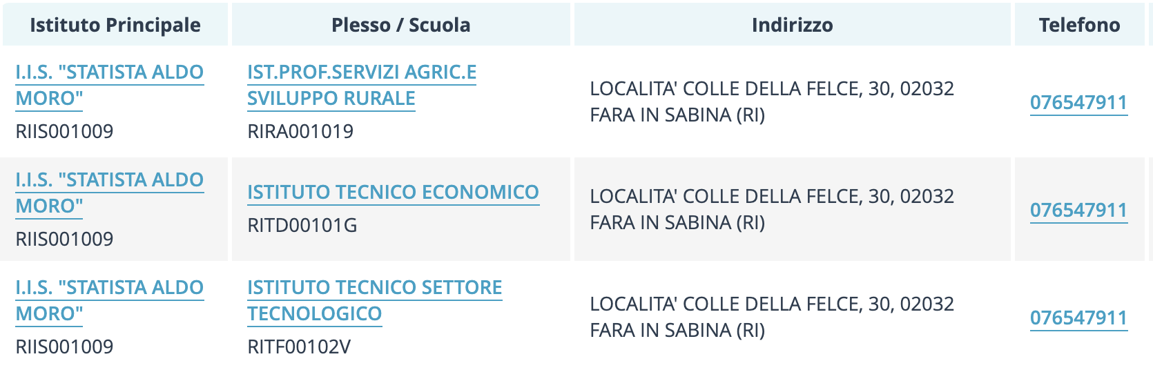The image size is (1153, 370).
Task: Call 076547911 in the Settore Tecnologico row
Action: coord(1078,318)
